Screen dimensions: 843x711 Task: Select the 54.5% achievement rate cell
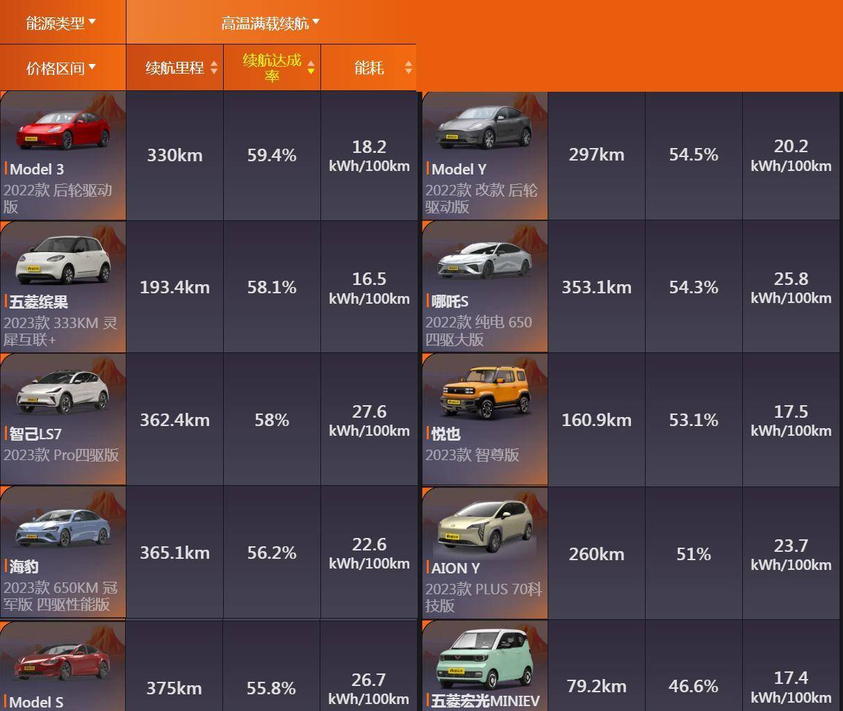click(x=694, y=155)
